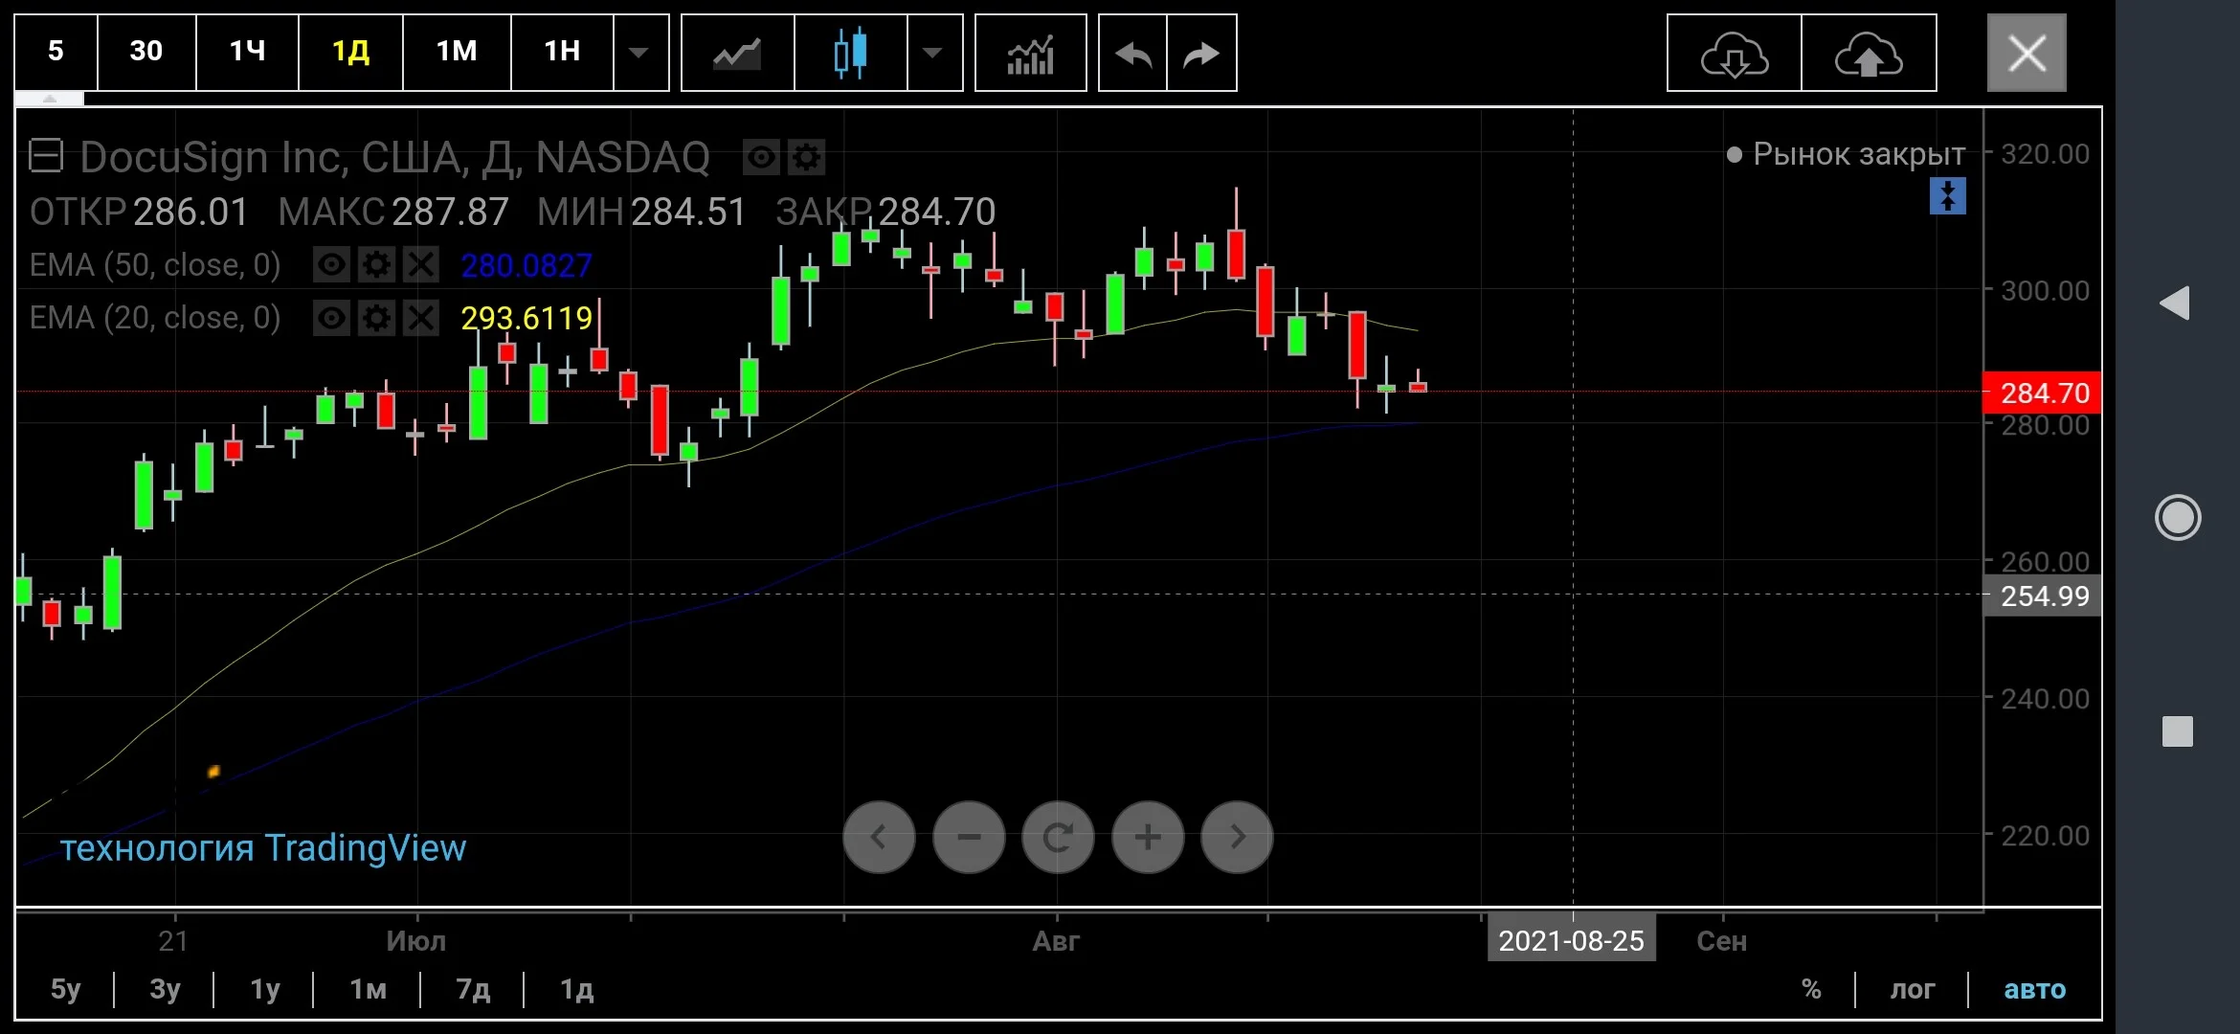Toggle percent scale mode
Viewport: 2240px width, 1034px height.
tap(1811, 989)
